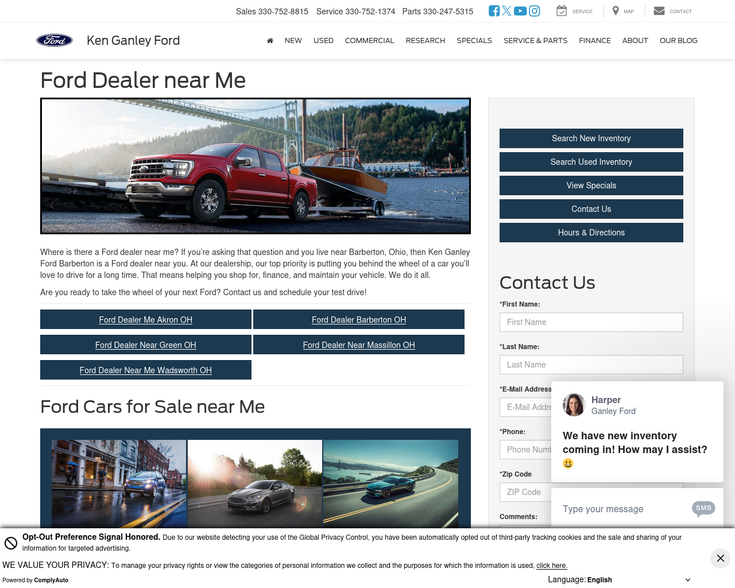The height and width of the screenshot is (588, 735).
Task: Click the Service phone number 330-752-1374
Action: click(370, 11)
